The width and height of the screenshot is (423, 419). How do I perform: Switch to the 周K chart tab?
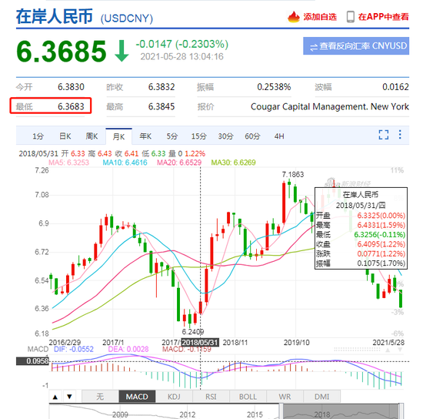tap(92, 136)
